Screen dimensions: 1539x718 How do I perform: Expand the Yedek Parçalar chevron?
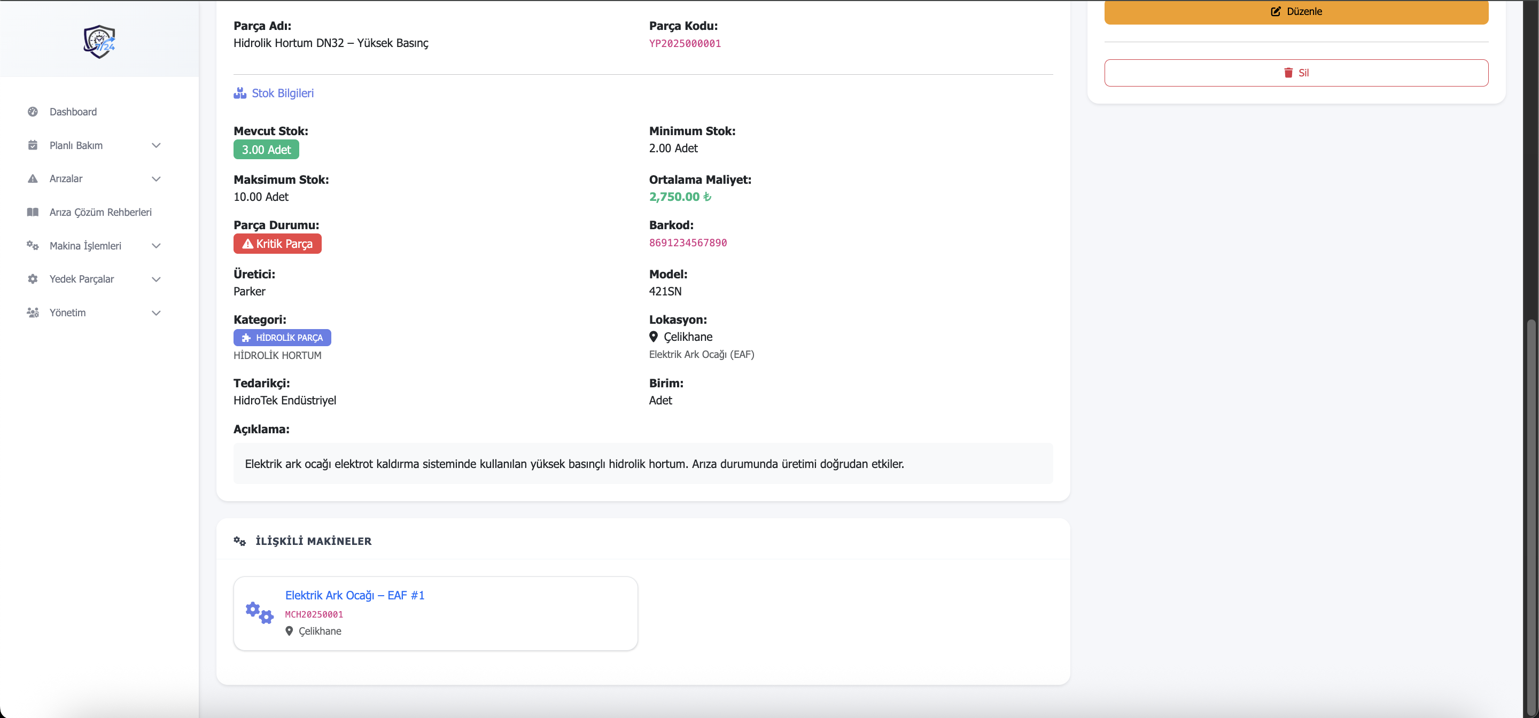(156, 279)
